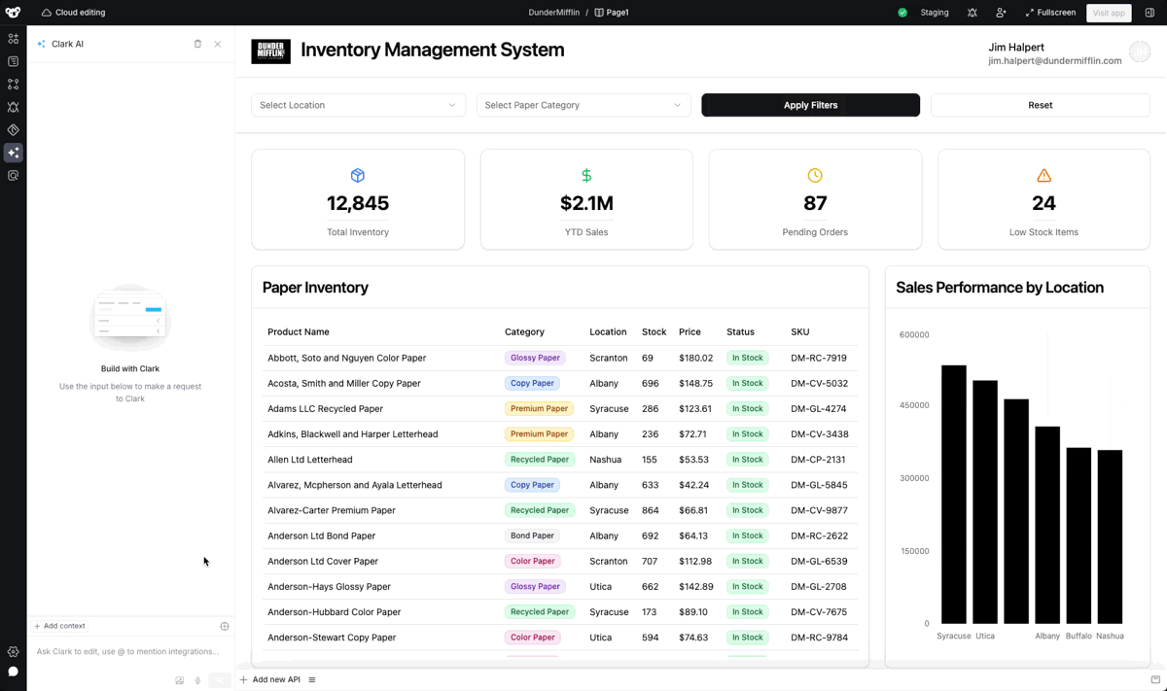
Task: Open the add components icon in left sidebar
Action: coord(13,39)
